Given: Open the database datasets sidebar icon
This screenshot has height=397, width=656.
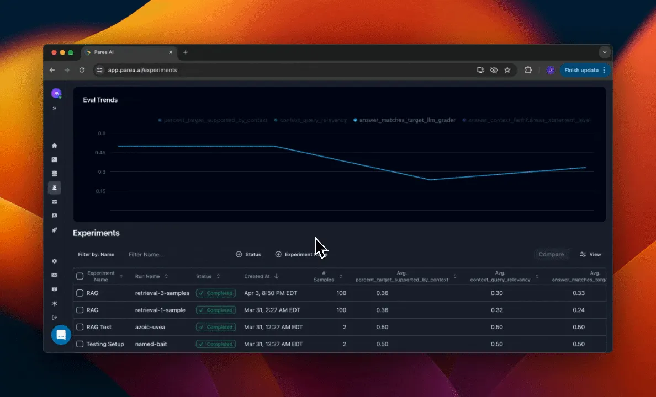Looking at the screenshot, I should pos(54,174).
